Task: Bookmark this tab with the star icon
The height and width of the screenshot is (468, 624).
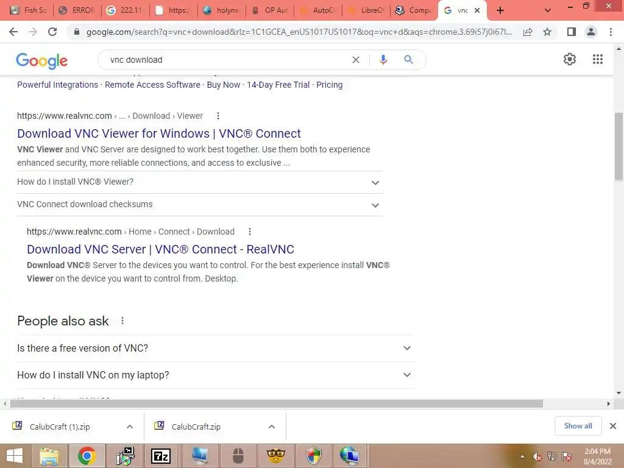Action: tap(547, 32)
